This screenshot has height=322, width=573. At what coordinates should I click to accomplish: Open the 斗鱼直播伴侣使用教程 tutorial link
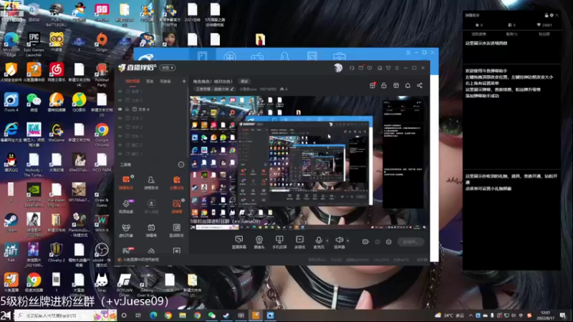click(x=140, y=260)
